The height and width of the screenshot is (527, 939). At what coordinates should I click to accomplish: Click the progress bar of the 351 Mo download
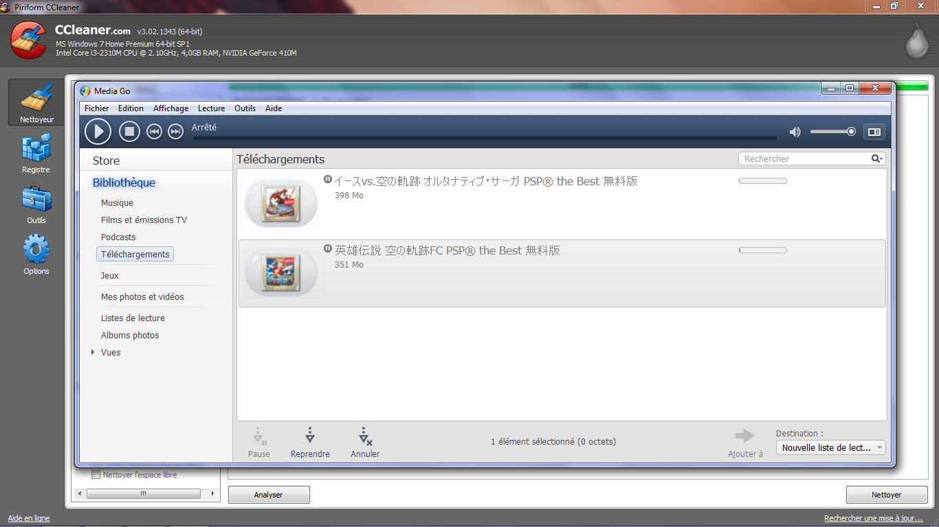pyautogui.click(x=762, y=250)
